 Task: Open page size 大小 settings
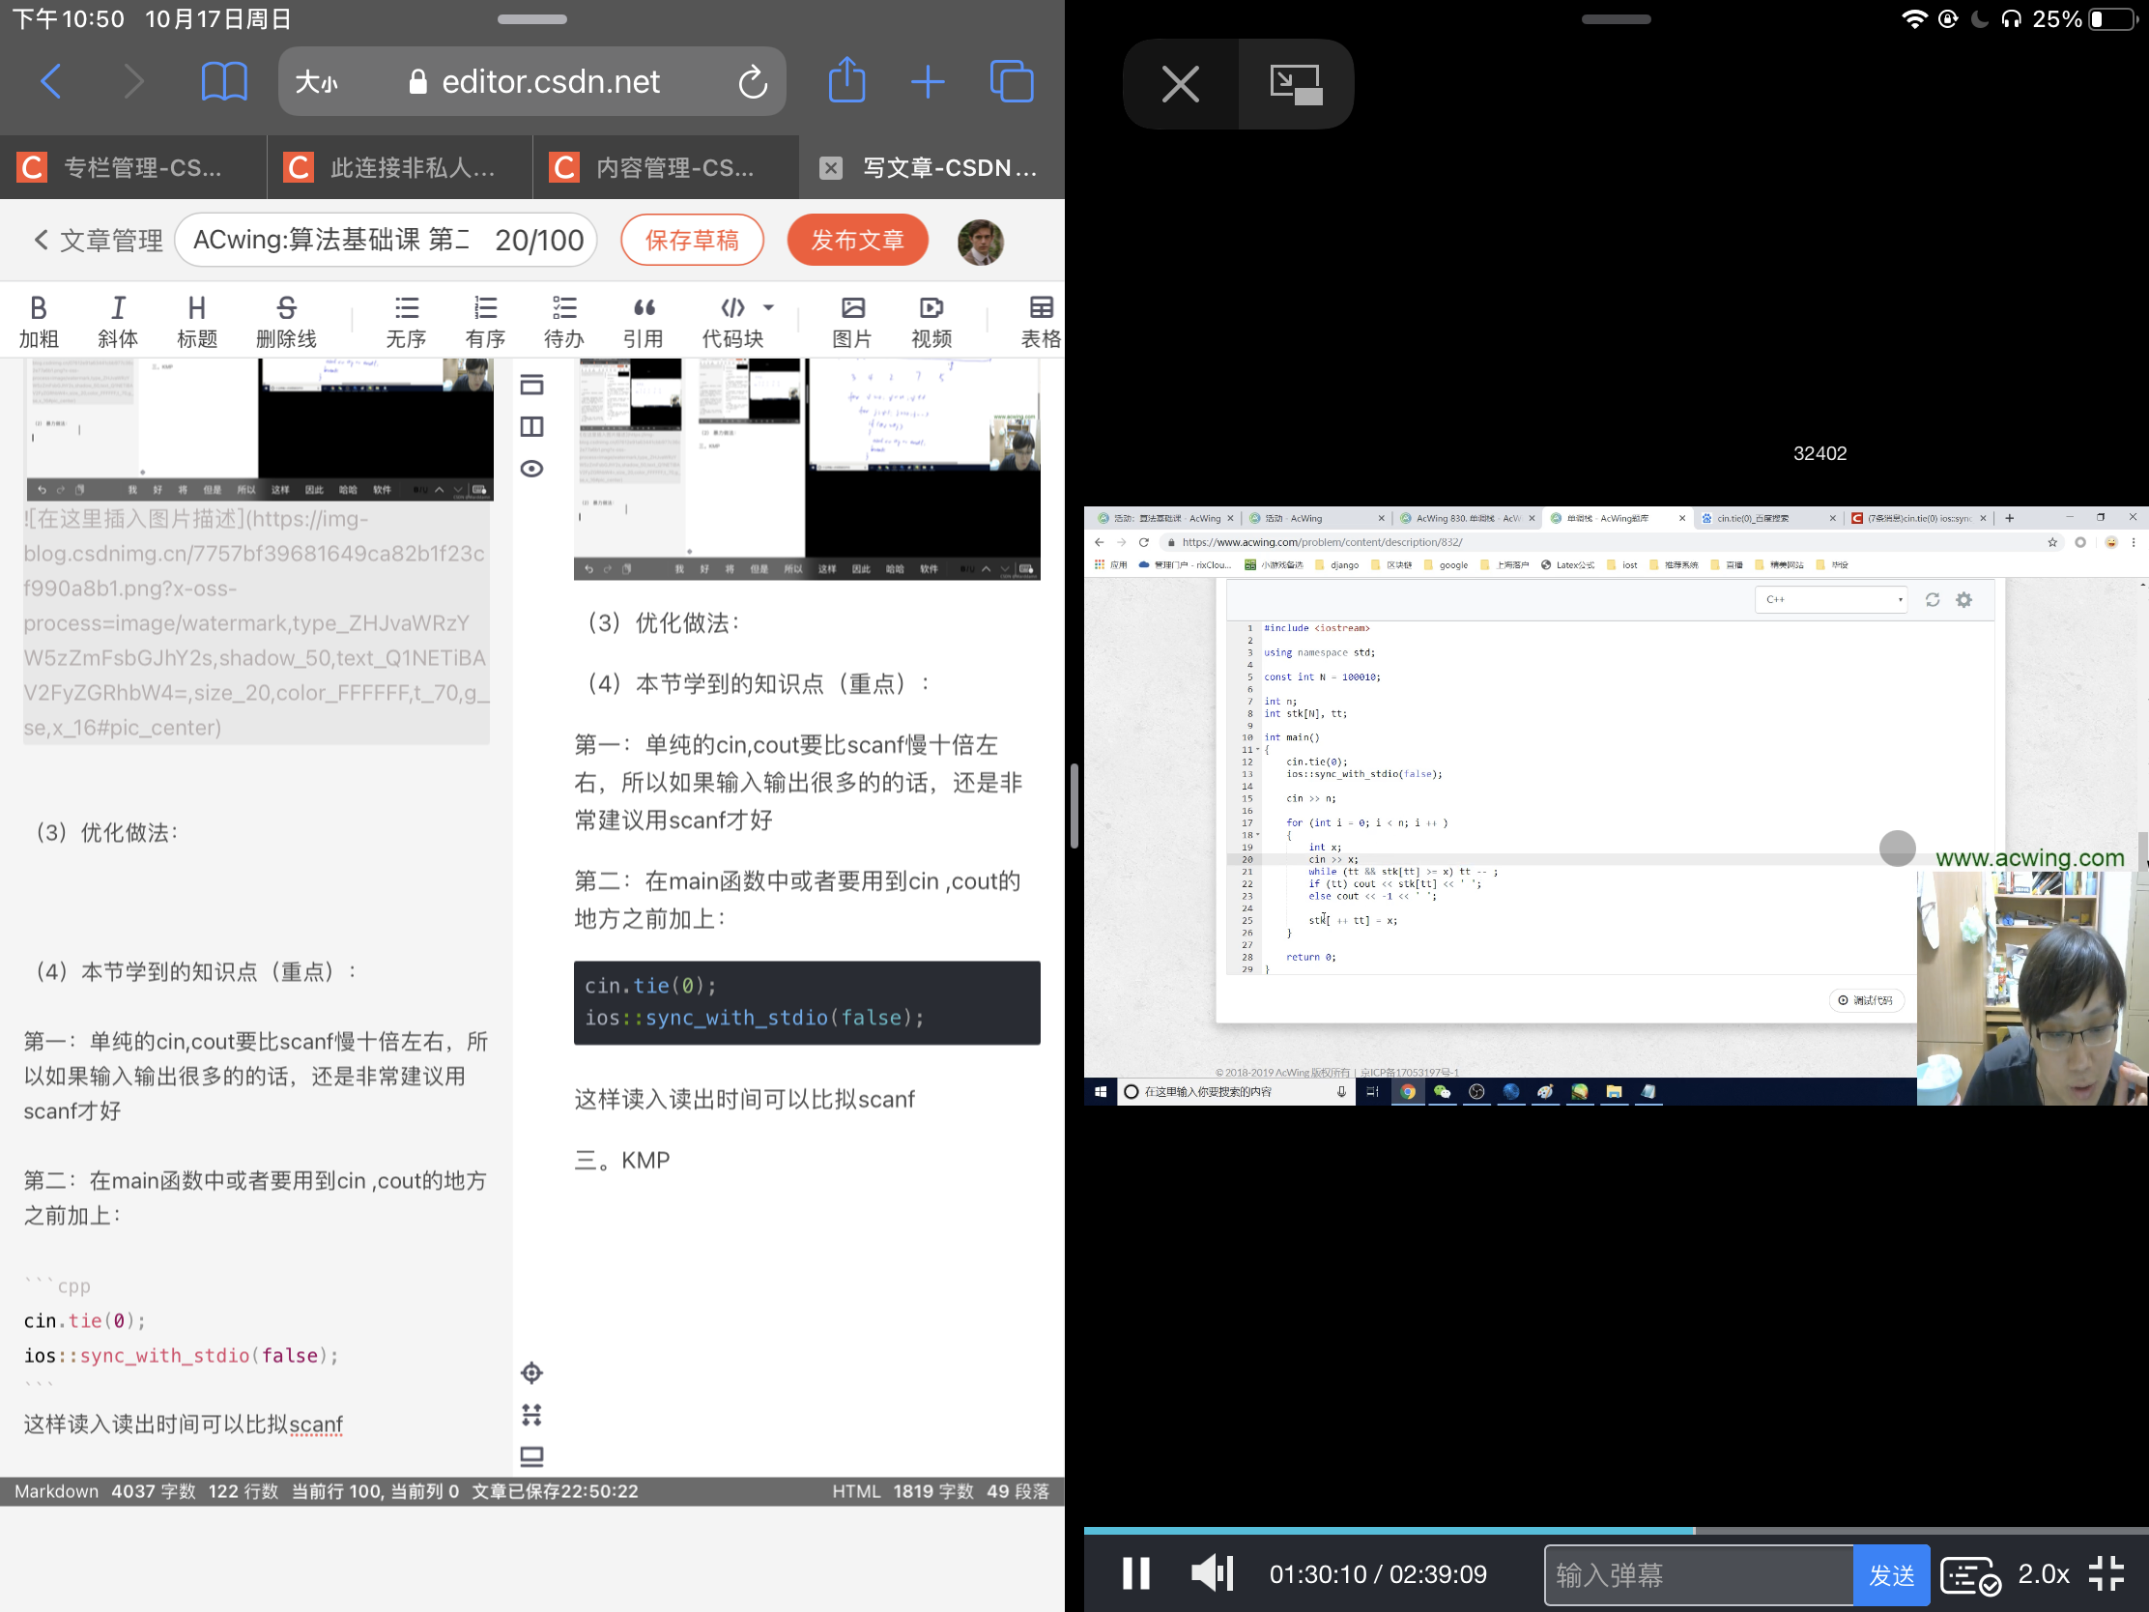(x=317, y=81)
